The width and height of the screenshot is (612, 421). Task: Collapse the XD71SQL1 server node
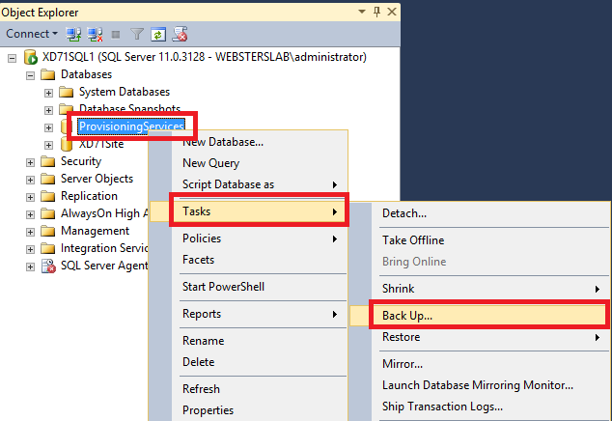coord(12,57)
